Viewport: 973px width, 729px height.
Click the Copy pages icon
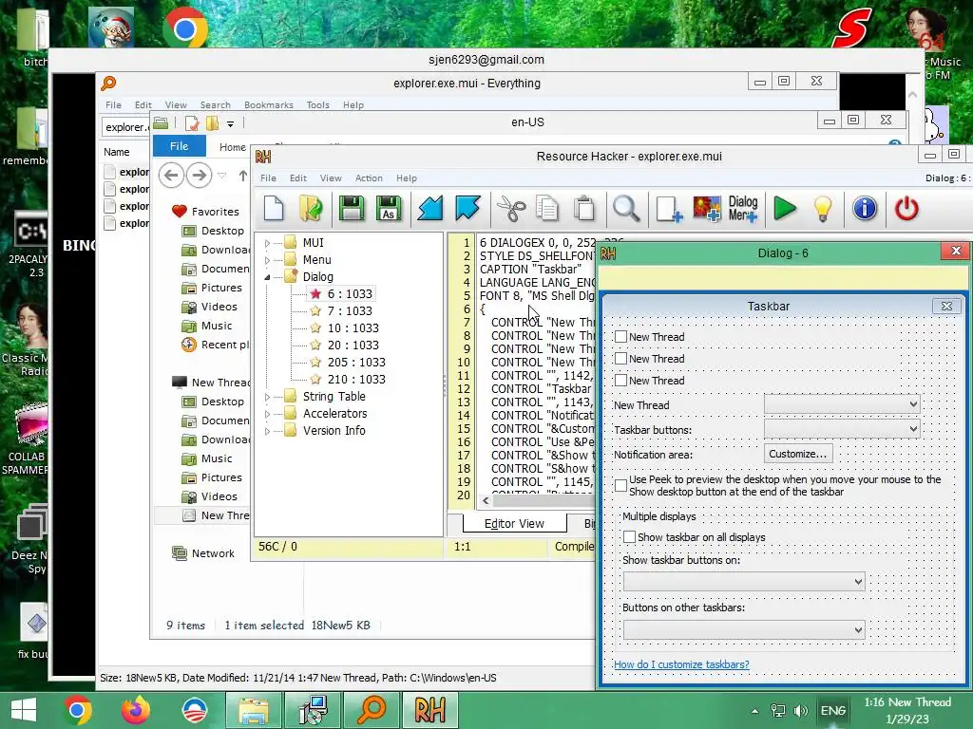point(547,208)
